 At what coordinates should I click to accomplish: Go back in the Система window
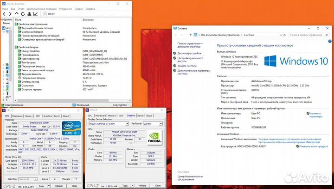[175, 35]
